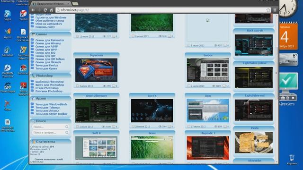This screenshot has height=170, width=303.
Task: Click the gear icon on Kaspersky gadget
Action: [x=293, y=98]
